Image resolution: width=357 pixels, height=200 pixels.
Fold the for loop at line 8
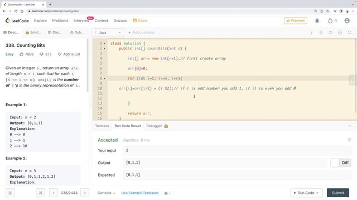pyautogui.click(x=104, y=78)
